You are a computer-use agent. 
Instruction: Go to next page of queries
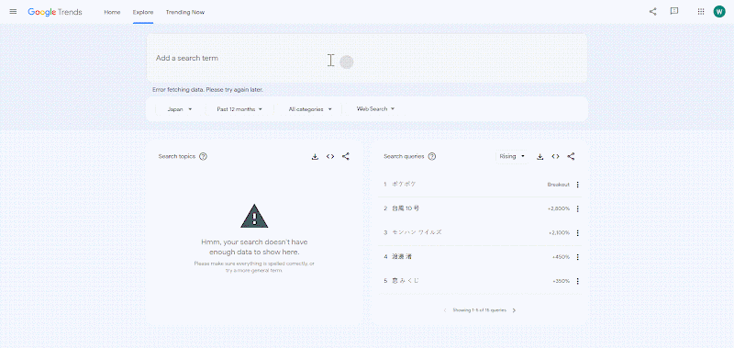pyautogui.click(x=514, y=310)
